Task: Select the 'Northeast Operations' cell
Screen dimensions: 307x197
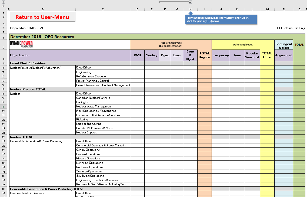Action: 103,163
